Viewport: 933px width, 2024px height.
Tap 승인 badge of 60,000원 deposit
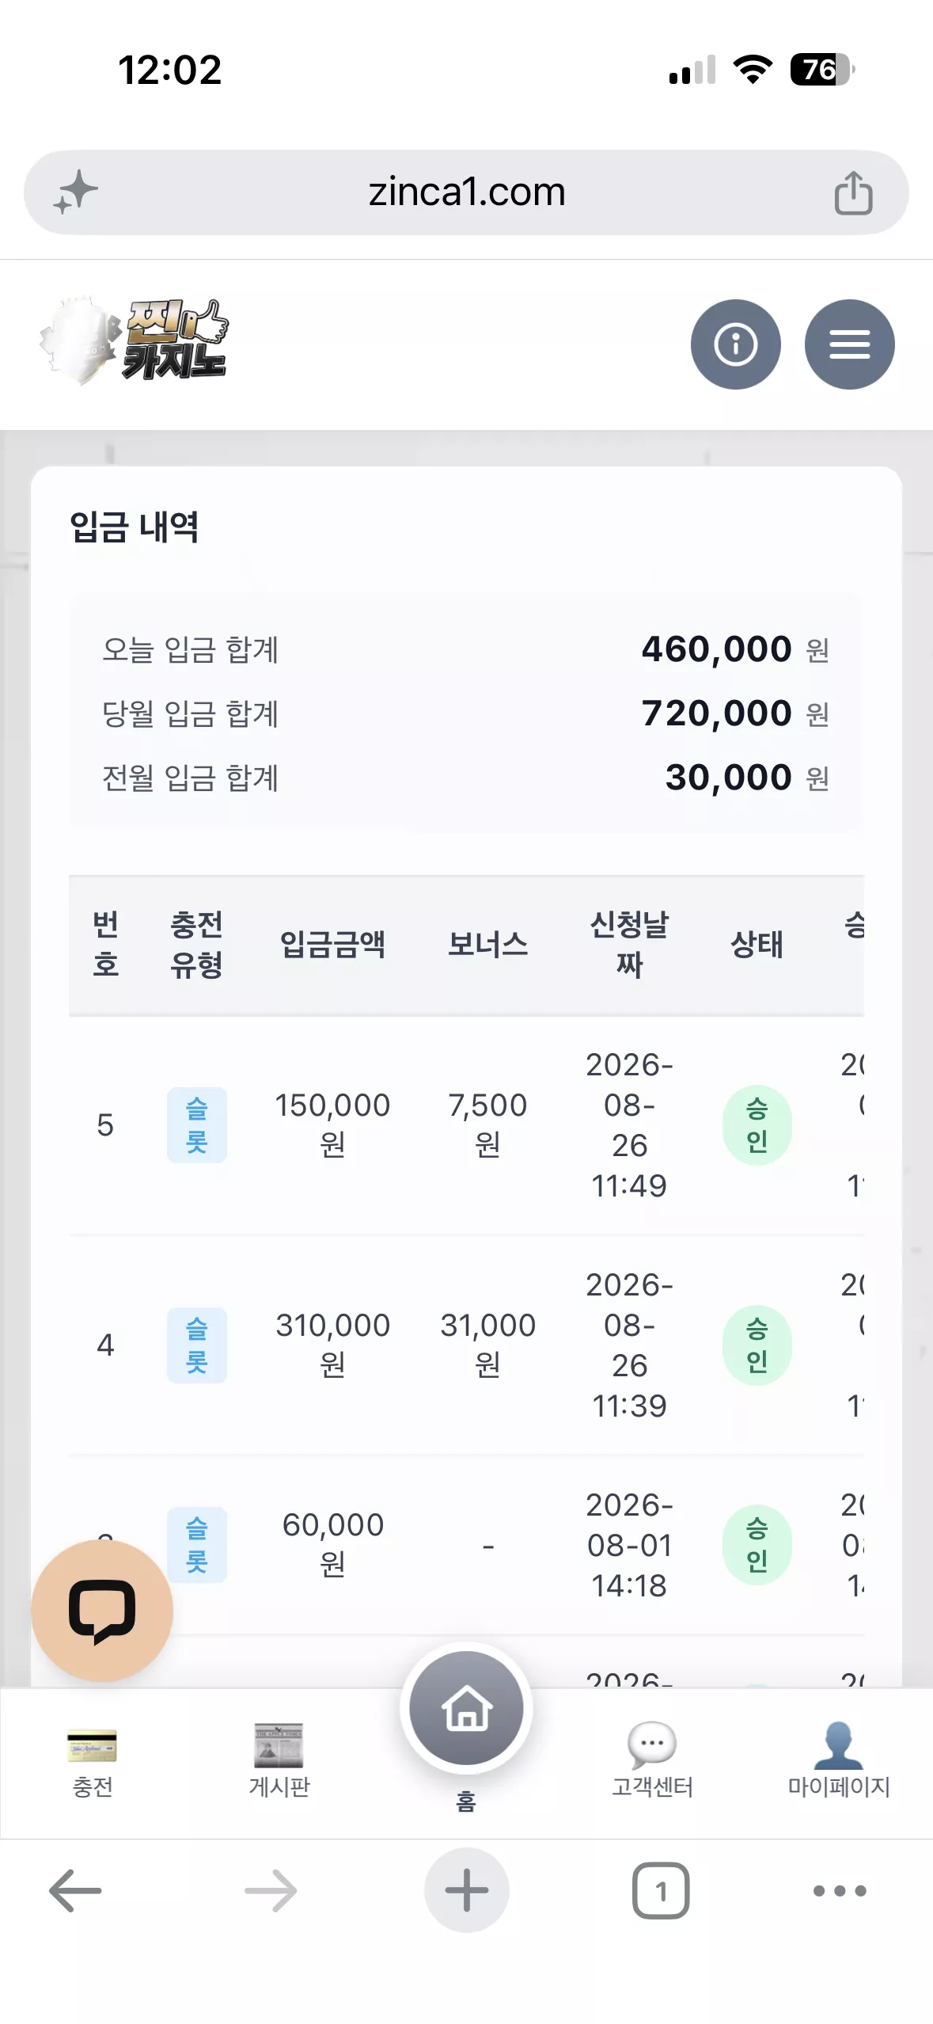[x=757, y=1545]
